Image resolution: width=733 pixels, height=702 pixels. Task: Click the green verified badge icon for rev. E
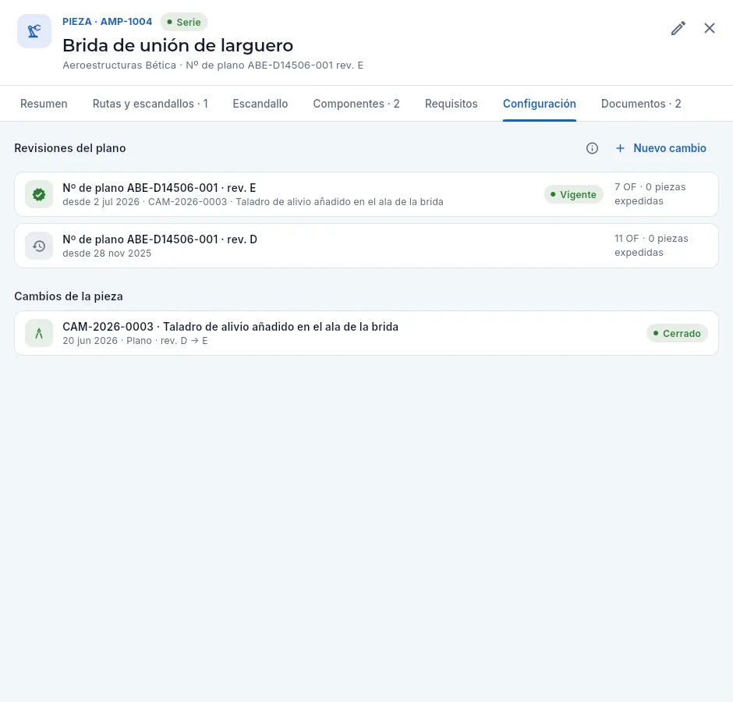coord(39,194)
